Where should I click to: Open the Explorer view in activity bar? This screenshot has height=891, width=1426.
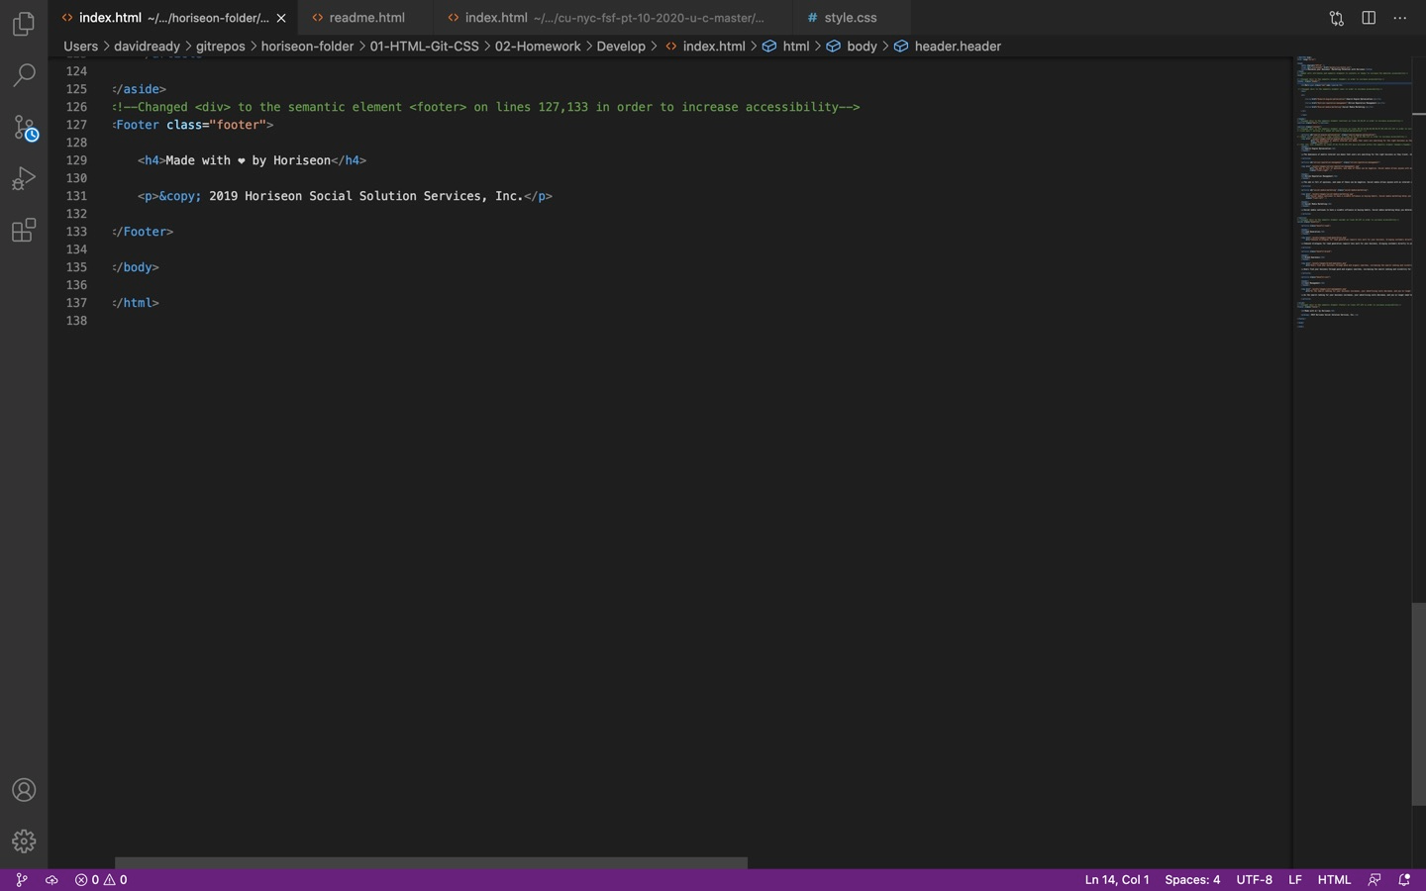(24, 23)
